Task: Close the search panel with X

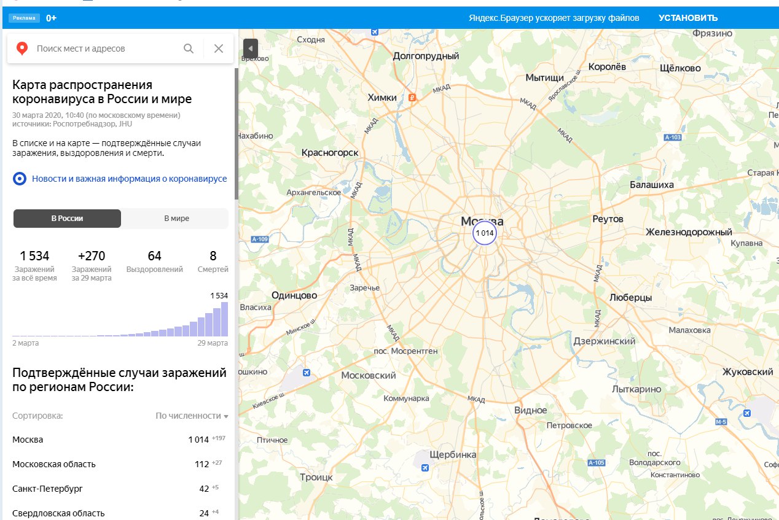Action: click(219, 49)
